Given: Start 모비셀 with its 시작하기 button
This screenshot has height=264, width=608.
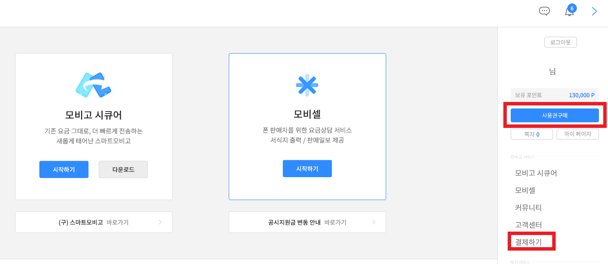Looking at the screenshot, I should pos(307,169).
